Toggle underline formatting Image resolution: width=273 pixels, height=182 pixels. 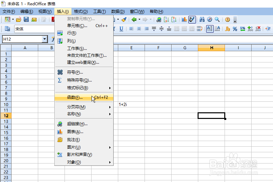click(122, 29)
